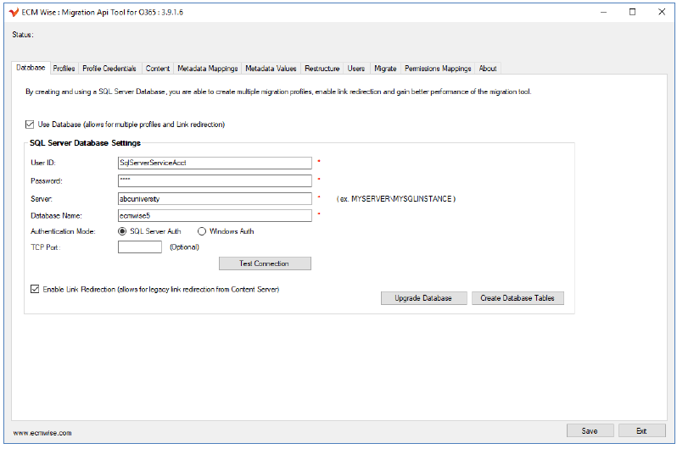This screenshot has height=449, width=677.
Task: Toggle the Use Database checkbox
Action: 31,125
